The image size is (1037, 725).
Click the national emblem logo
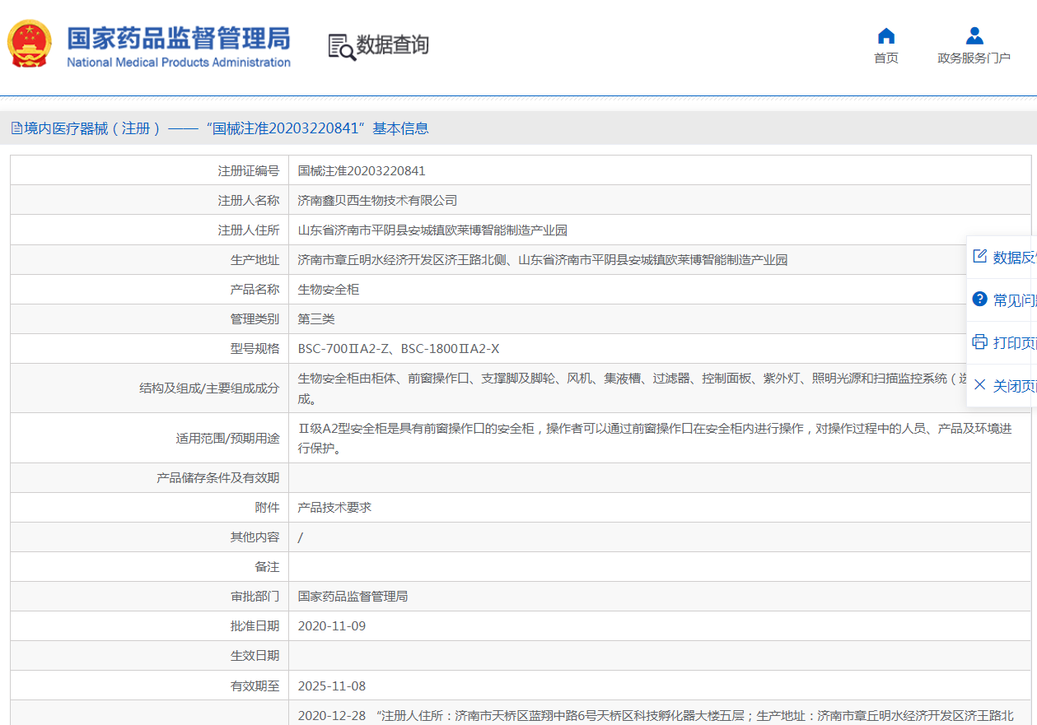30,44
